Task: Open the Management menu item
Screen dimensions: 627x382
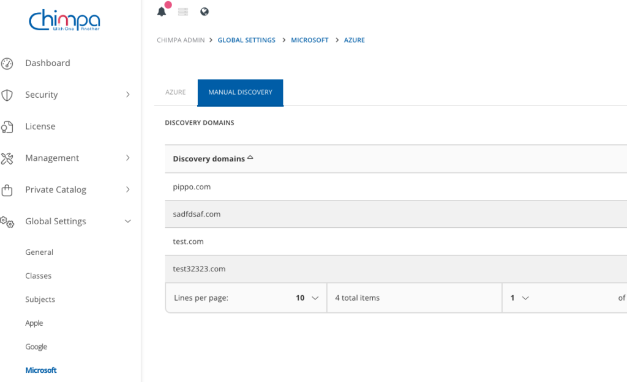Action: 52,158
